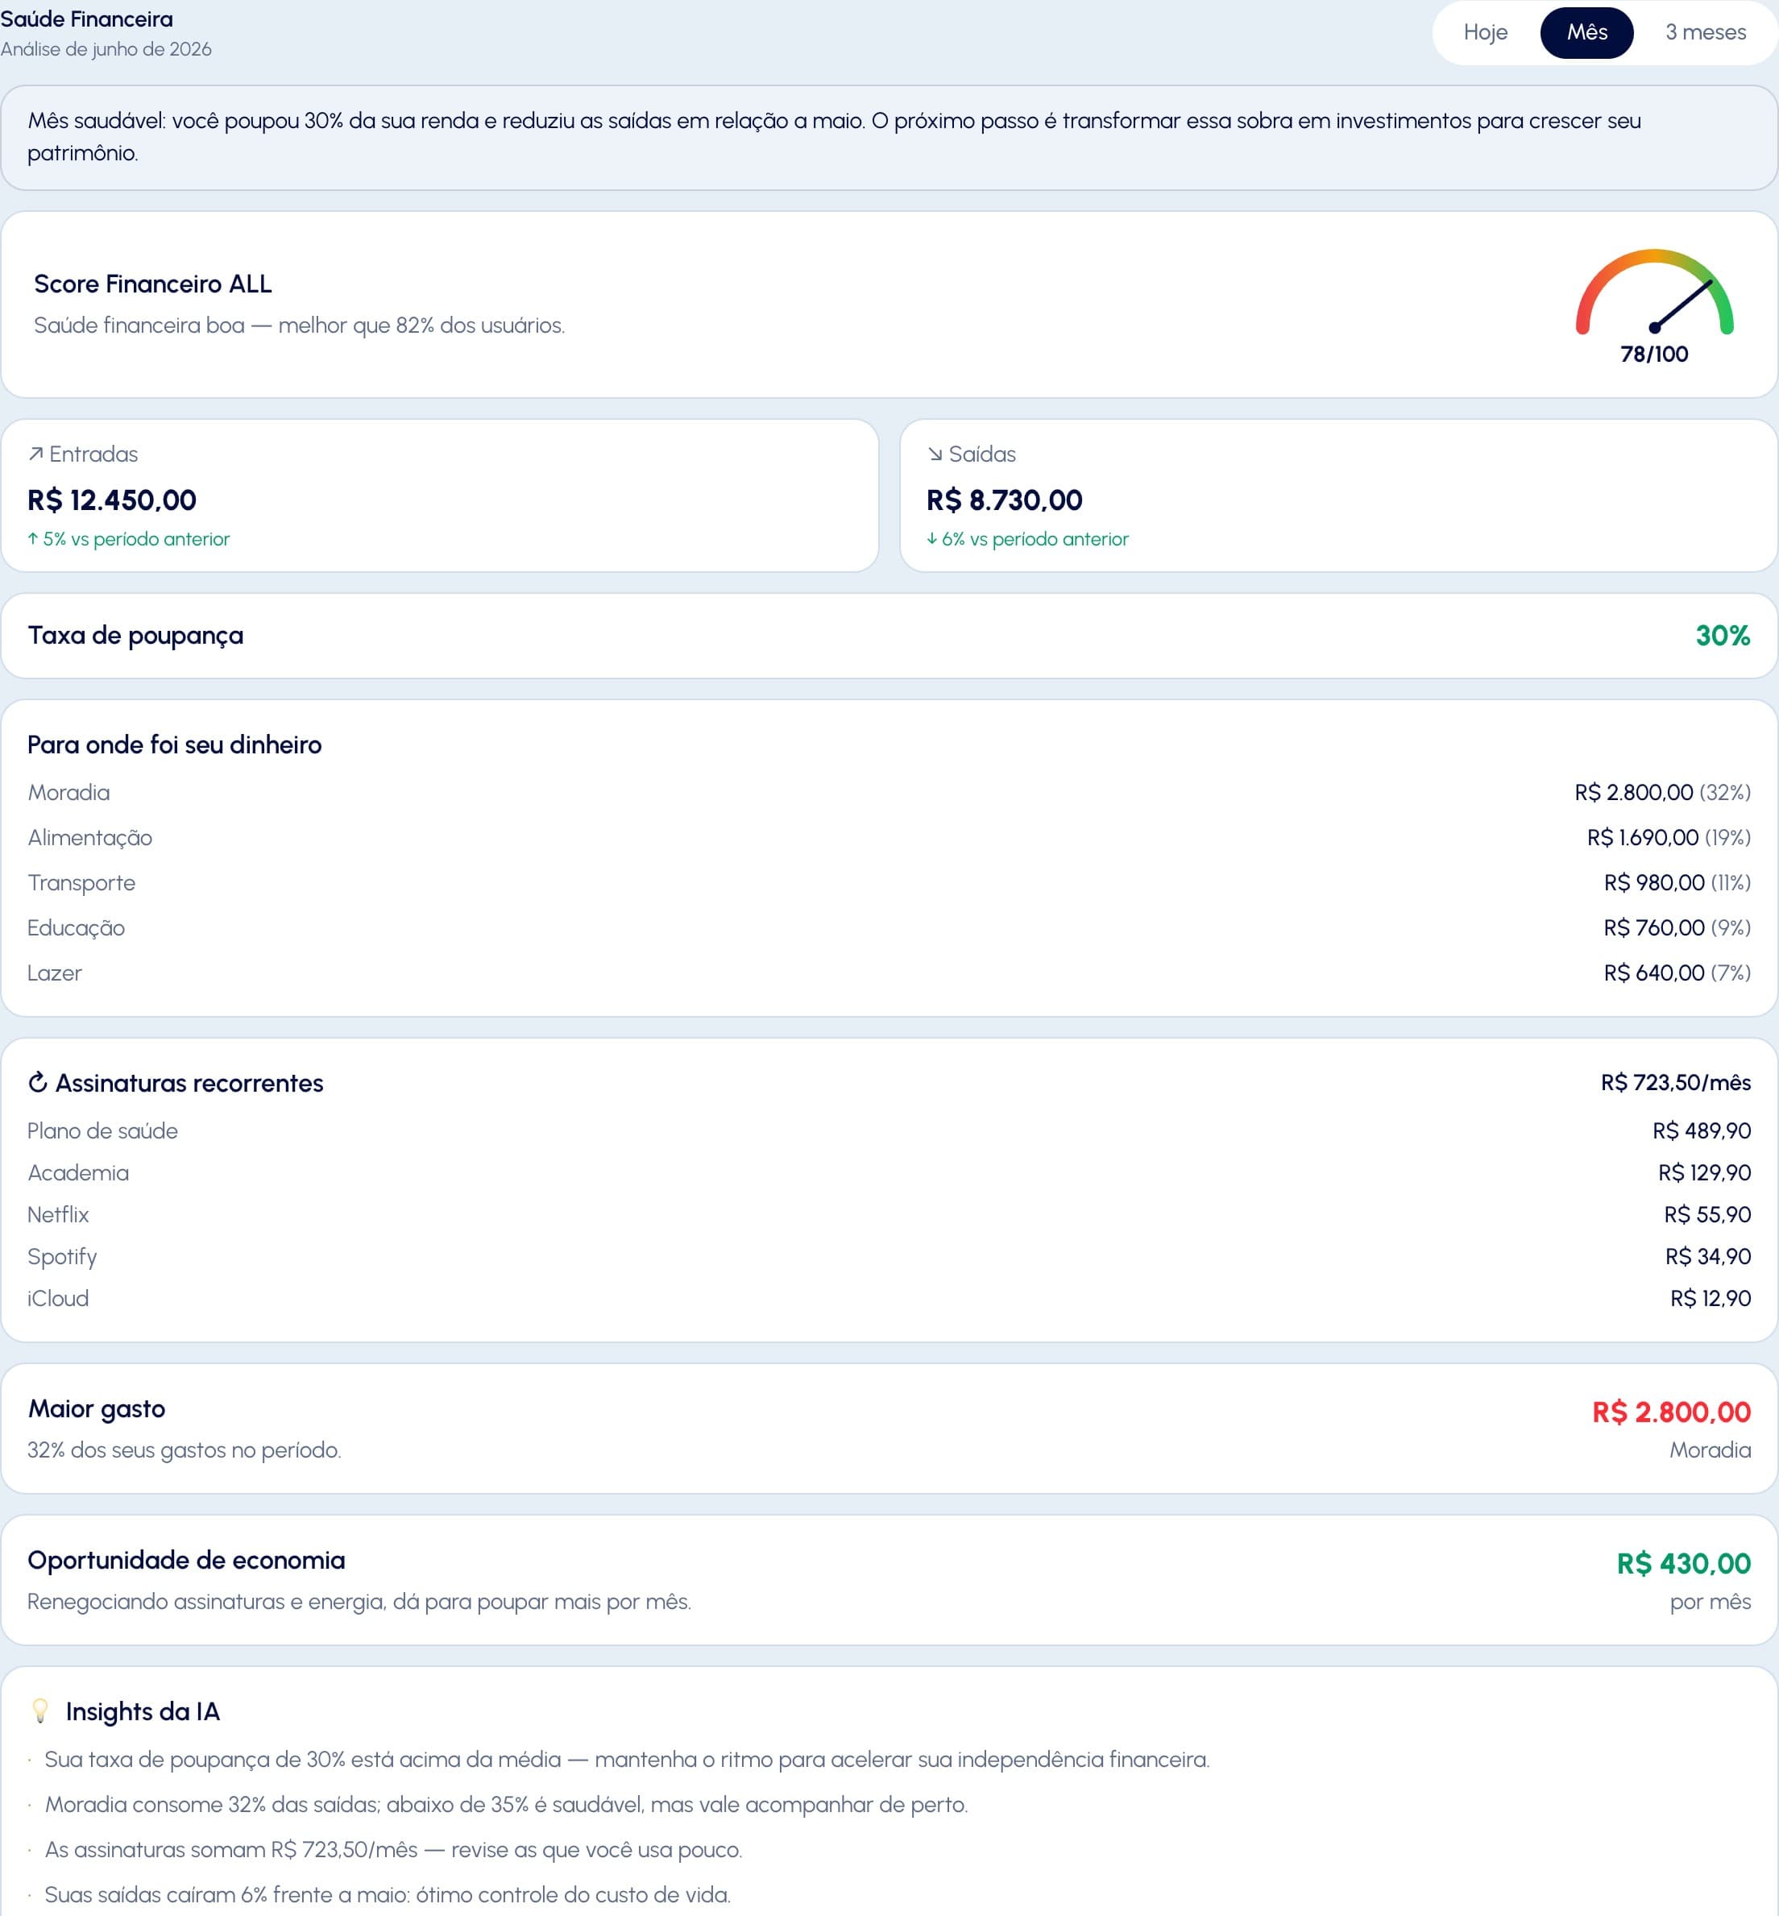1779x1916 pixels.
Task: Click the red R$ 2.800,00 Maior gasto amount
Action: pyautogui.click(x=1671, y=1412)
